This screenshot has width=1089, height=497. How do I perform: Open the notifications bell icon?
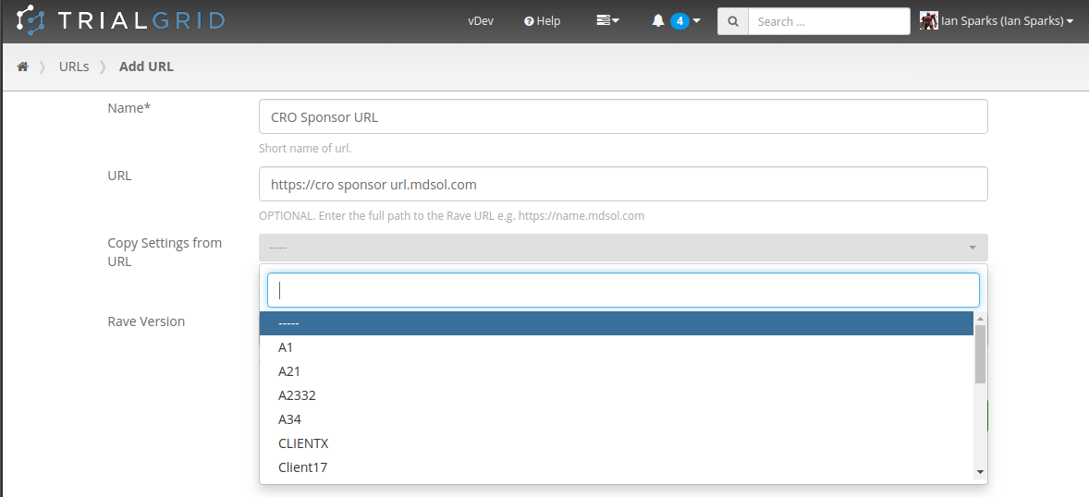[x=658, y=20]
